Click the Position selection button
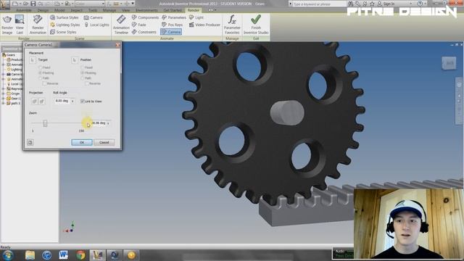The image size is (464, 261). 75,60
